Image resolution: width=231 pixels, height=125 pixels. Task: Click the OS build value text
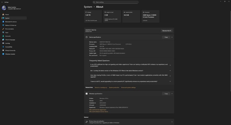tap(103, 105)
